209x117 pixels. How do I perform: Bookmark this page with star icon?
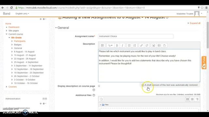[x=202, y=8]
